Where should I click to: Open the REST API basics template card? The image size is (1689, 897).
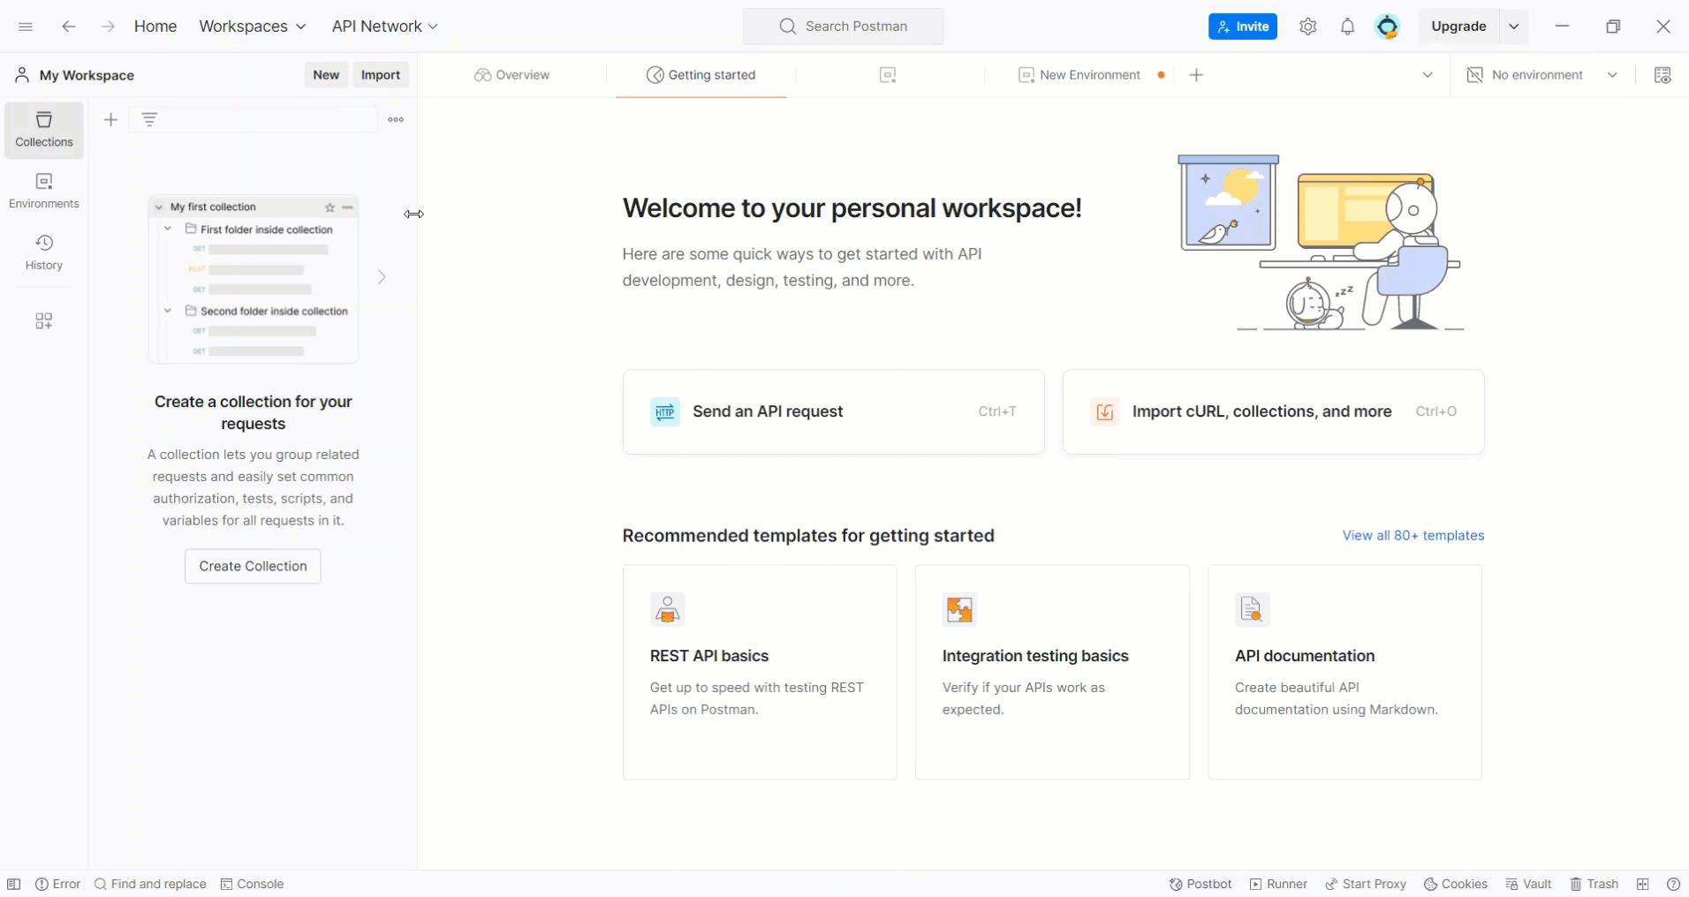[760, 673]
